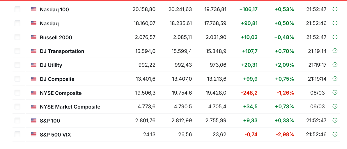Select the Nasdaq row checkbox
This screenshot has width=347, height=149.
click(x=17, y=23)
